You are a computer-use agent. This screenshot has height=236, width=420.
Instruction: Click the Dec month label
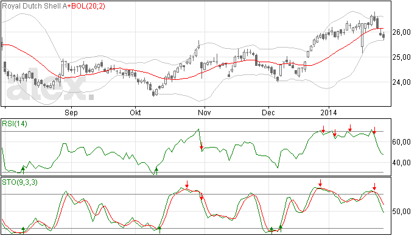268,112
